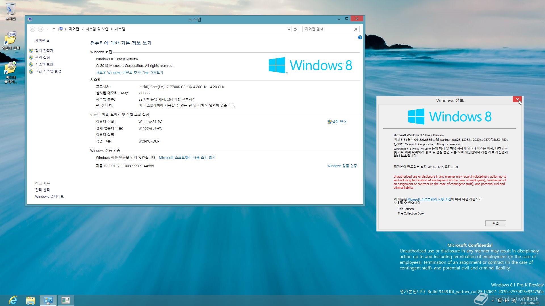Viewport: 545px width, 306px height.
Task: Expand chevron after 시스템 및 보안 breadcrumb
Action: click(x=112, y=29)
